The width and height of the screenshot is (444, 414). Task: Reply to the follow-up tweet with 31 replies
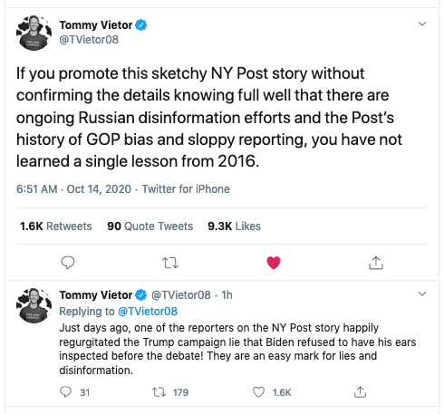(66, 392)
